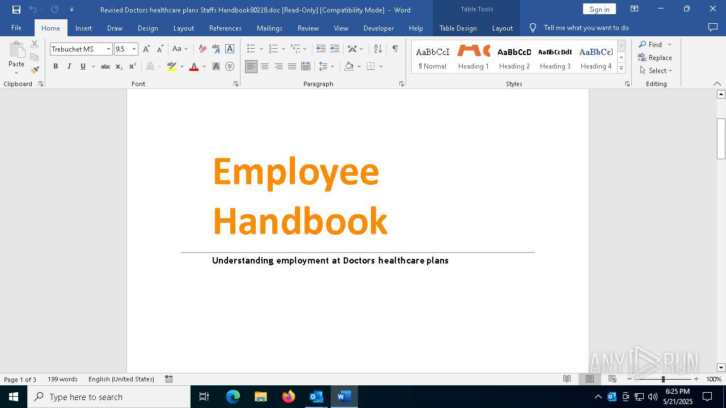Click the Save icon in title bar
The width and height of the screenshot is (726, 408).
coord(16,10)
